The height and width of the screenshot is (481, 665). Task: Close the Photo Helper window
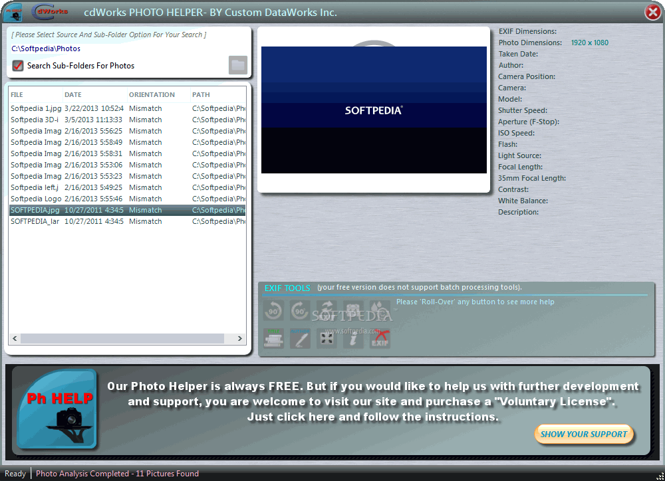(x=653, y=12)
